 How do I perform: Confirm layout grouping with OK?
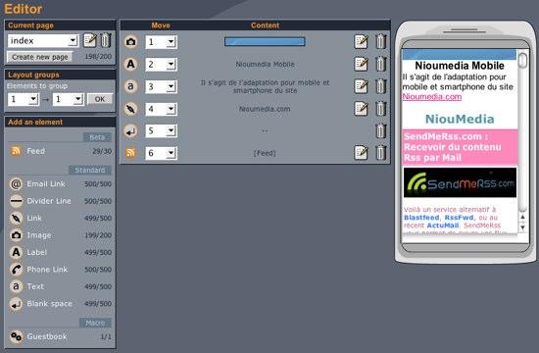(x=100, y=99)
